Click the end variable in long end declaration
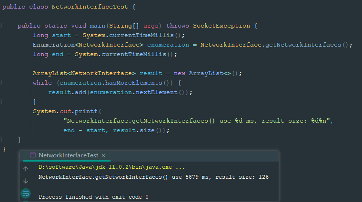This screenshot has width=362, height=202. pyautogui.click(x=58, y=54)
